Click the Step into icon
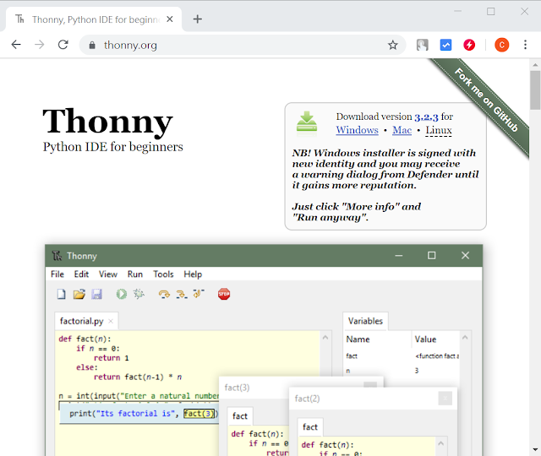The image size is (541, 456). 182,294
